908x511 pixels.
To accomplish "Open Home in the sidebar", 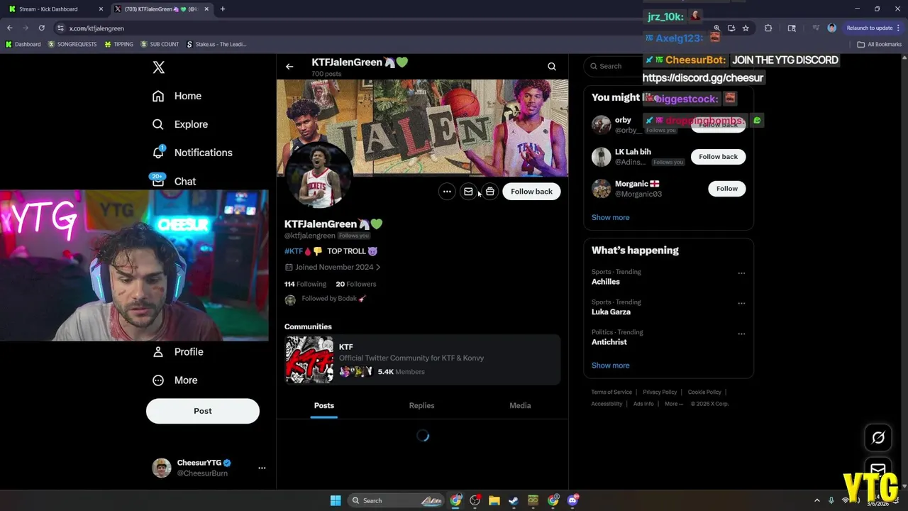I will [177, 96].
